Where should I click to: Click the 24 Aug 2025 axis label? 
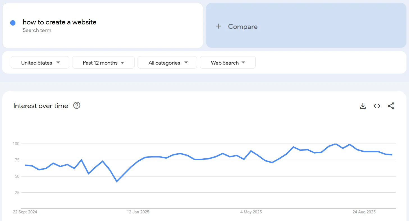pyautogui.click(x=364, y=212)
